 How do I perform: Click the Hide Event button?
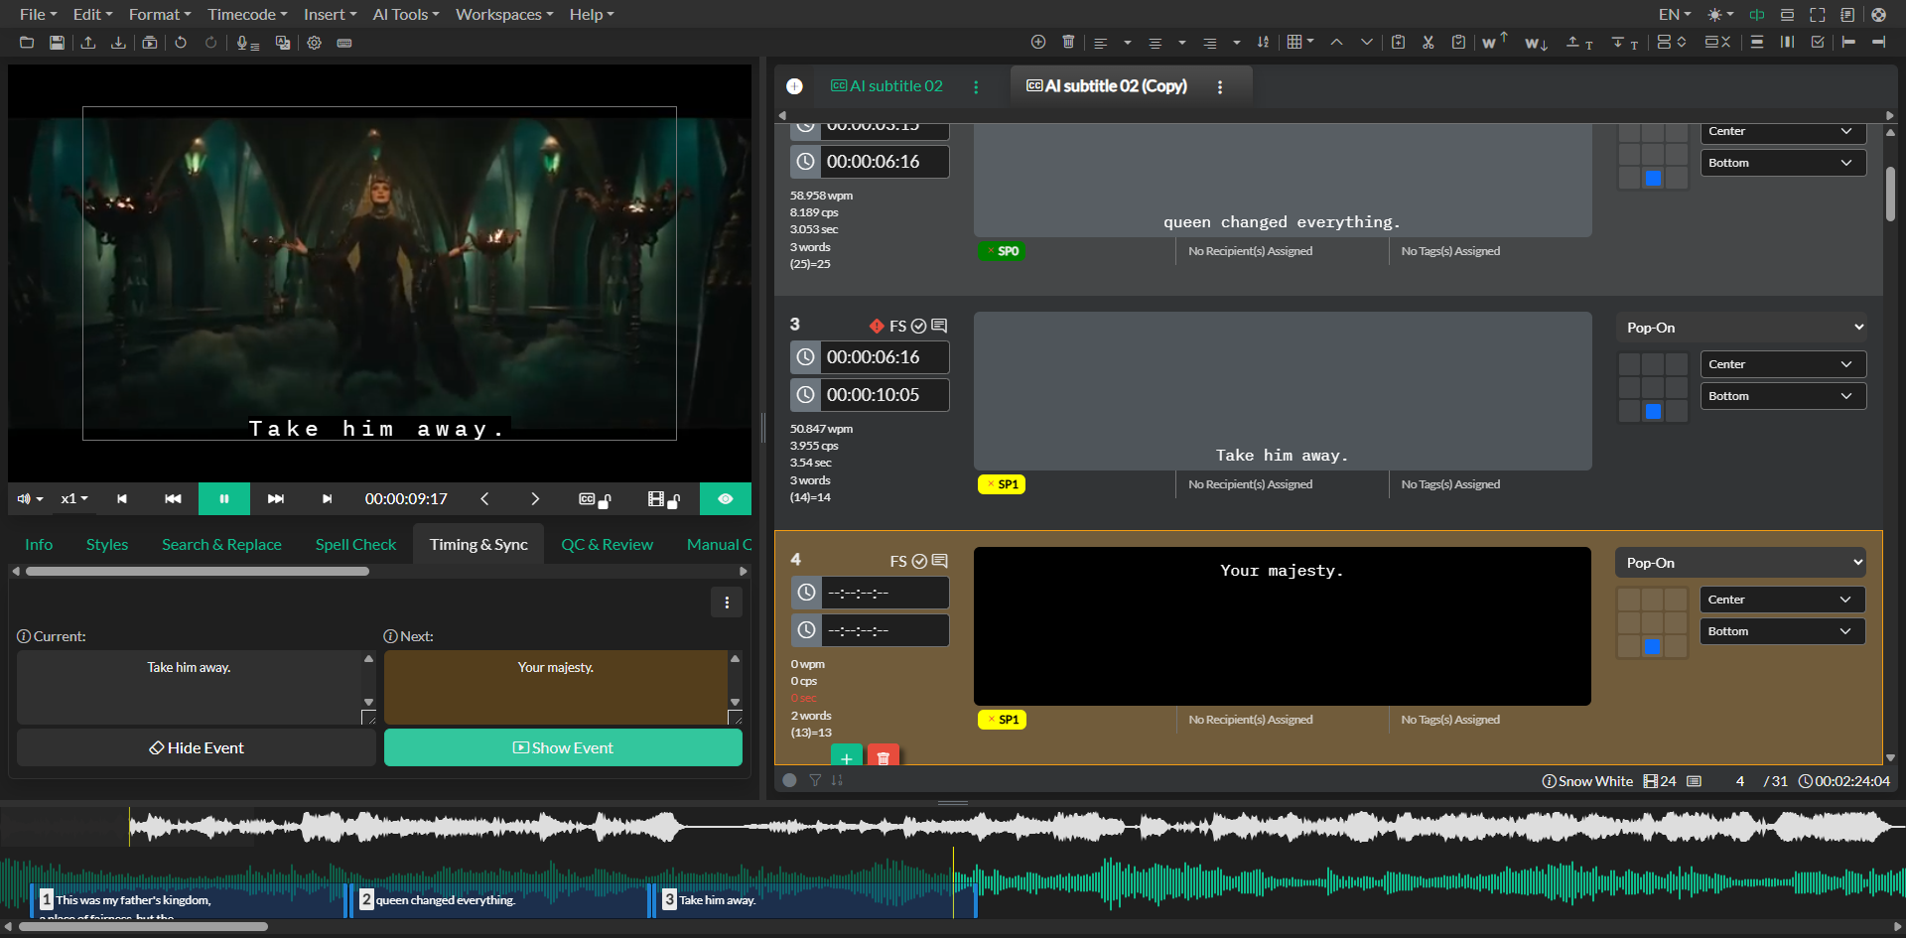point(196,747)
